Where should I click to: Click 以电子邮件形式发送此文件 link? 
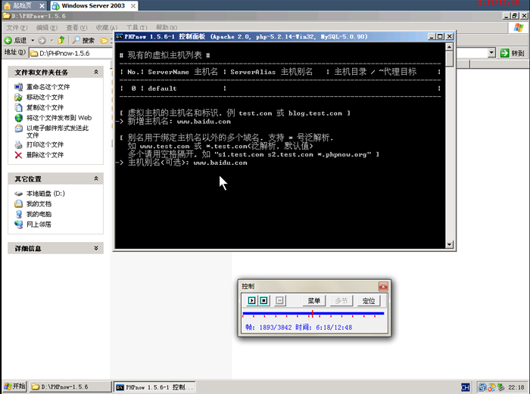(58, 132)
